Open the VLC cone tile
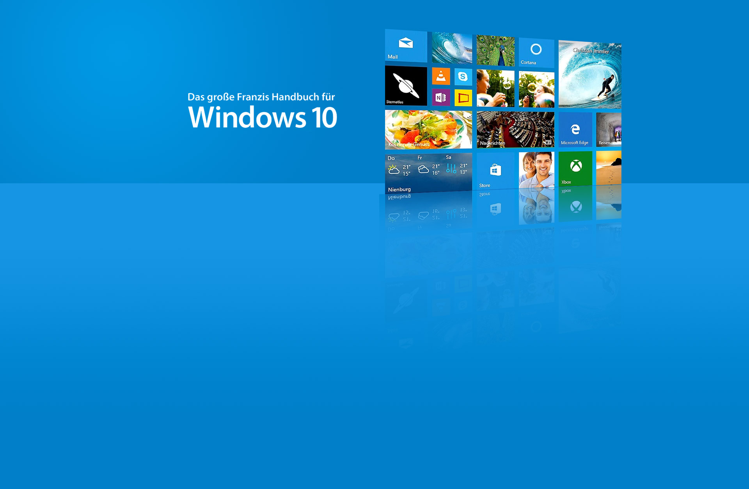The width and height of the screenshot is (749, 489). [x=441, y=76]
